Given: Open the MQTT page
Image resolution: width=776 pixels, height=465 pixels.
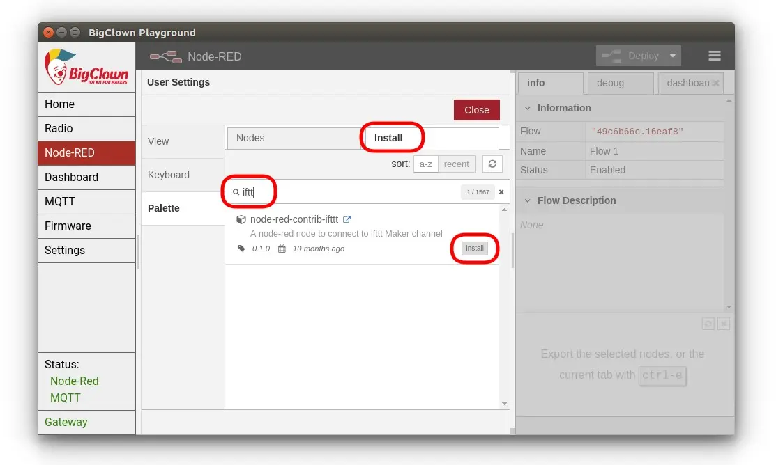Looking at the screenshot, I should (x=86, y=202).
